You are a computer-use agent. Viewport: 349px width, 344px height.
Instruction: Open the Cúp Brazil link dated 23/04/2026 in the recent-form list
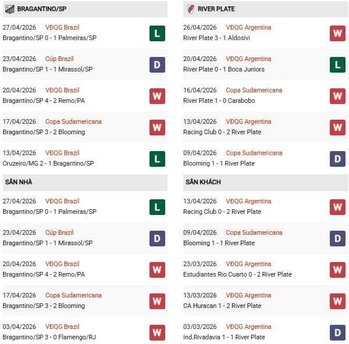(59, 59)
